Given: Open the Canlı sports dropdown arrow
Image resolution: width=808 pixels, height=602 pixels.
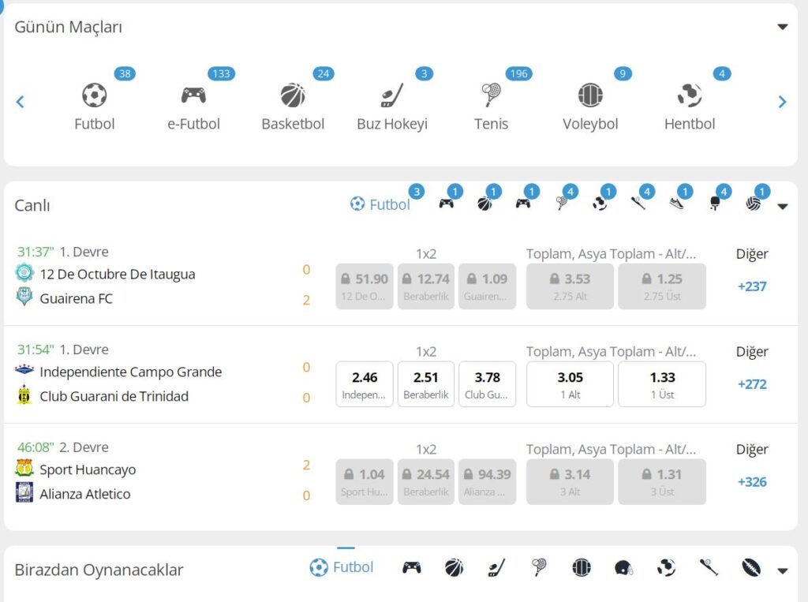Looking at the screenshot, I should pyautogui.click(x=782, y=207).
